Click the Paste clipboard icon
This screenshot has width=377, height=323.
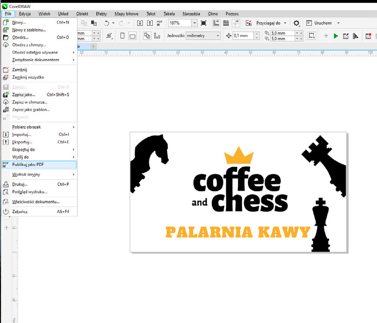coord(94,23)
